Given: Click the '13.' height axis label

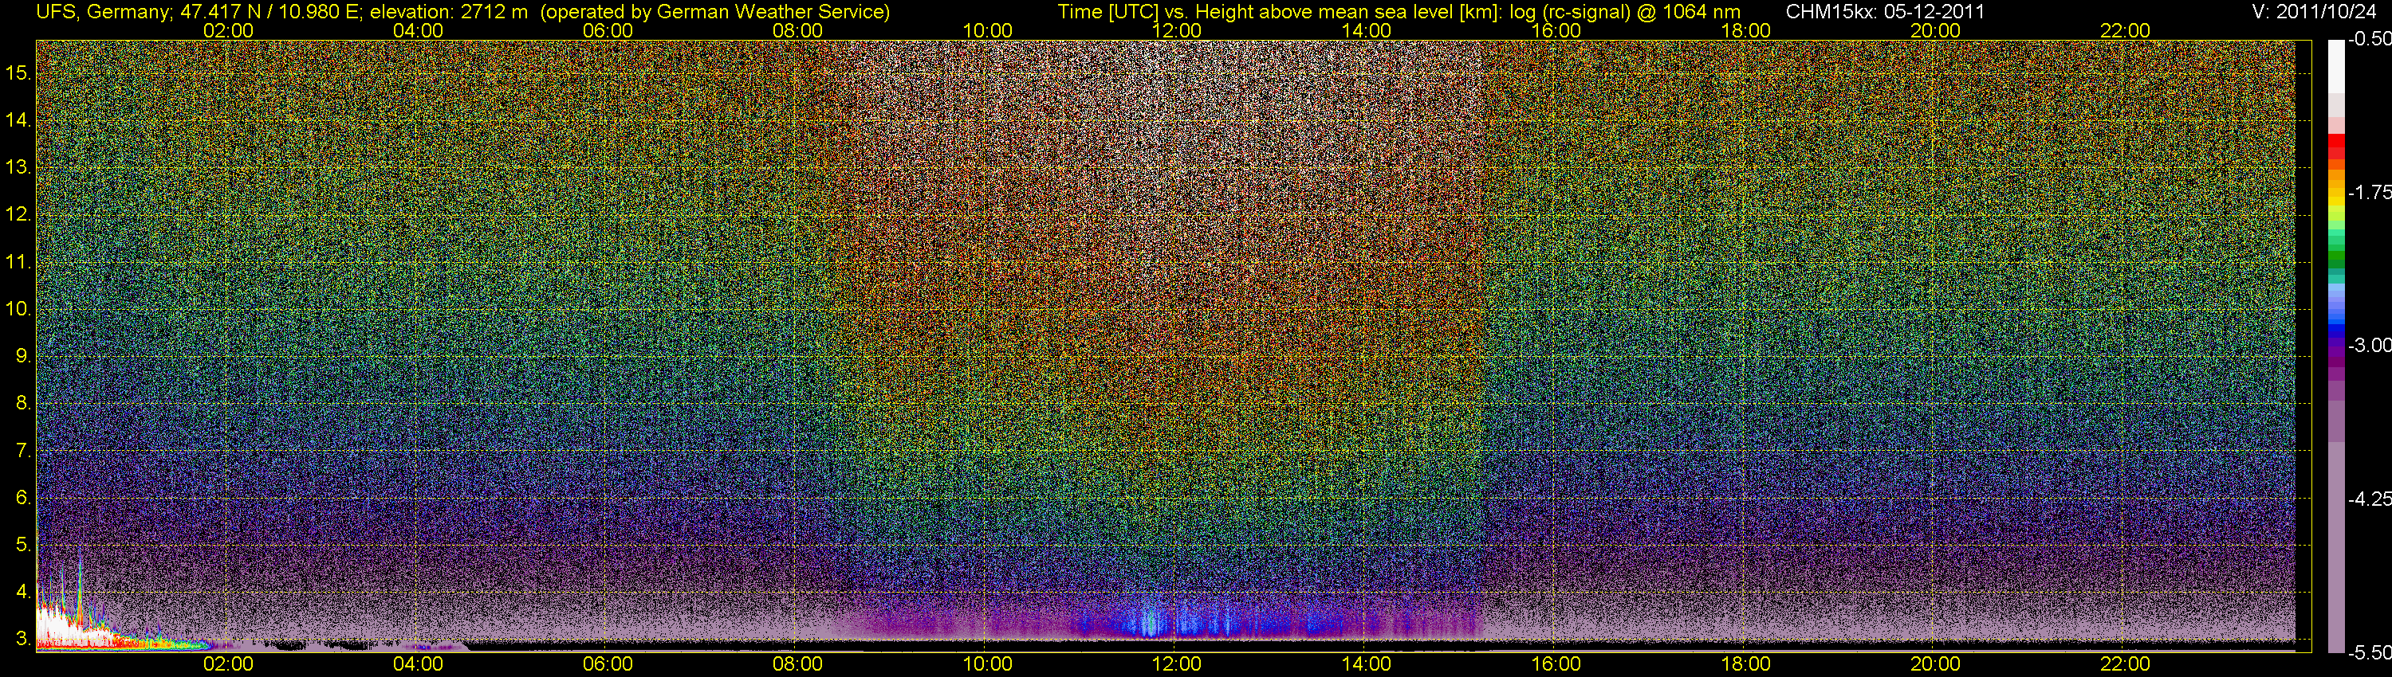Looking at the screenshot, I should 18,167.
